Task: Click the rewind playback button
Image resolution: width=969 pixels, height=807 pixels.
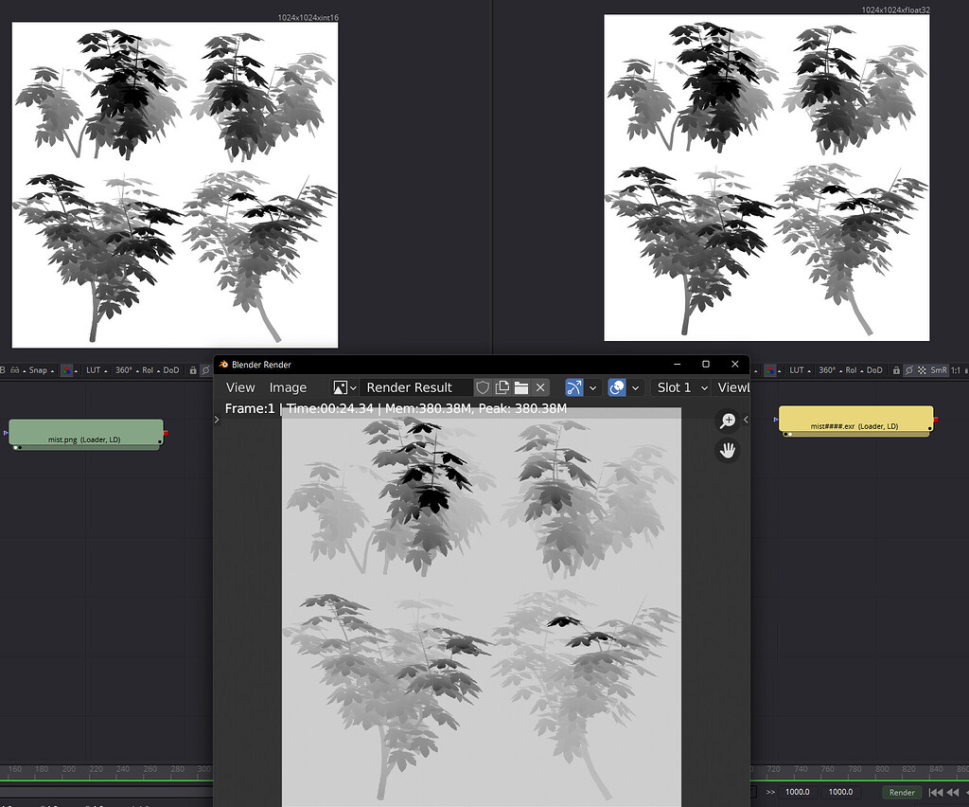Action: 953,792
